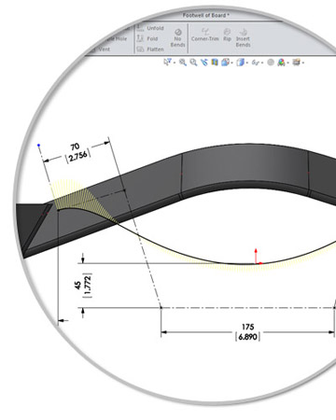The width and height of the screenshot is (336, 420).
Task: Click the selection filter arrow icon
Action: (x=167, y=63)
